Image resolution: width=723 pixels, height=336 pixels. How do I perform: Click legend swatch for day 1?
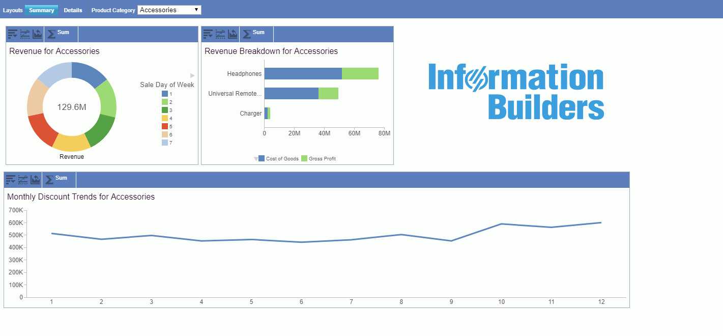click(x=165, y=94)
